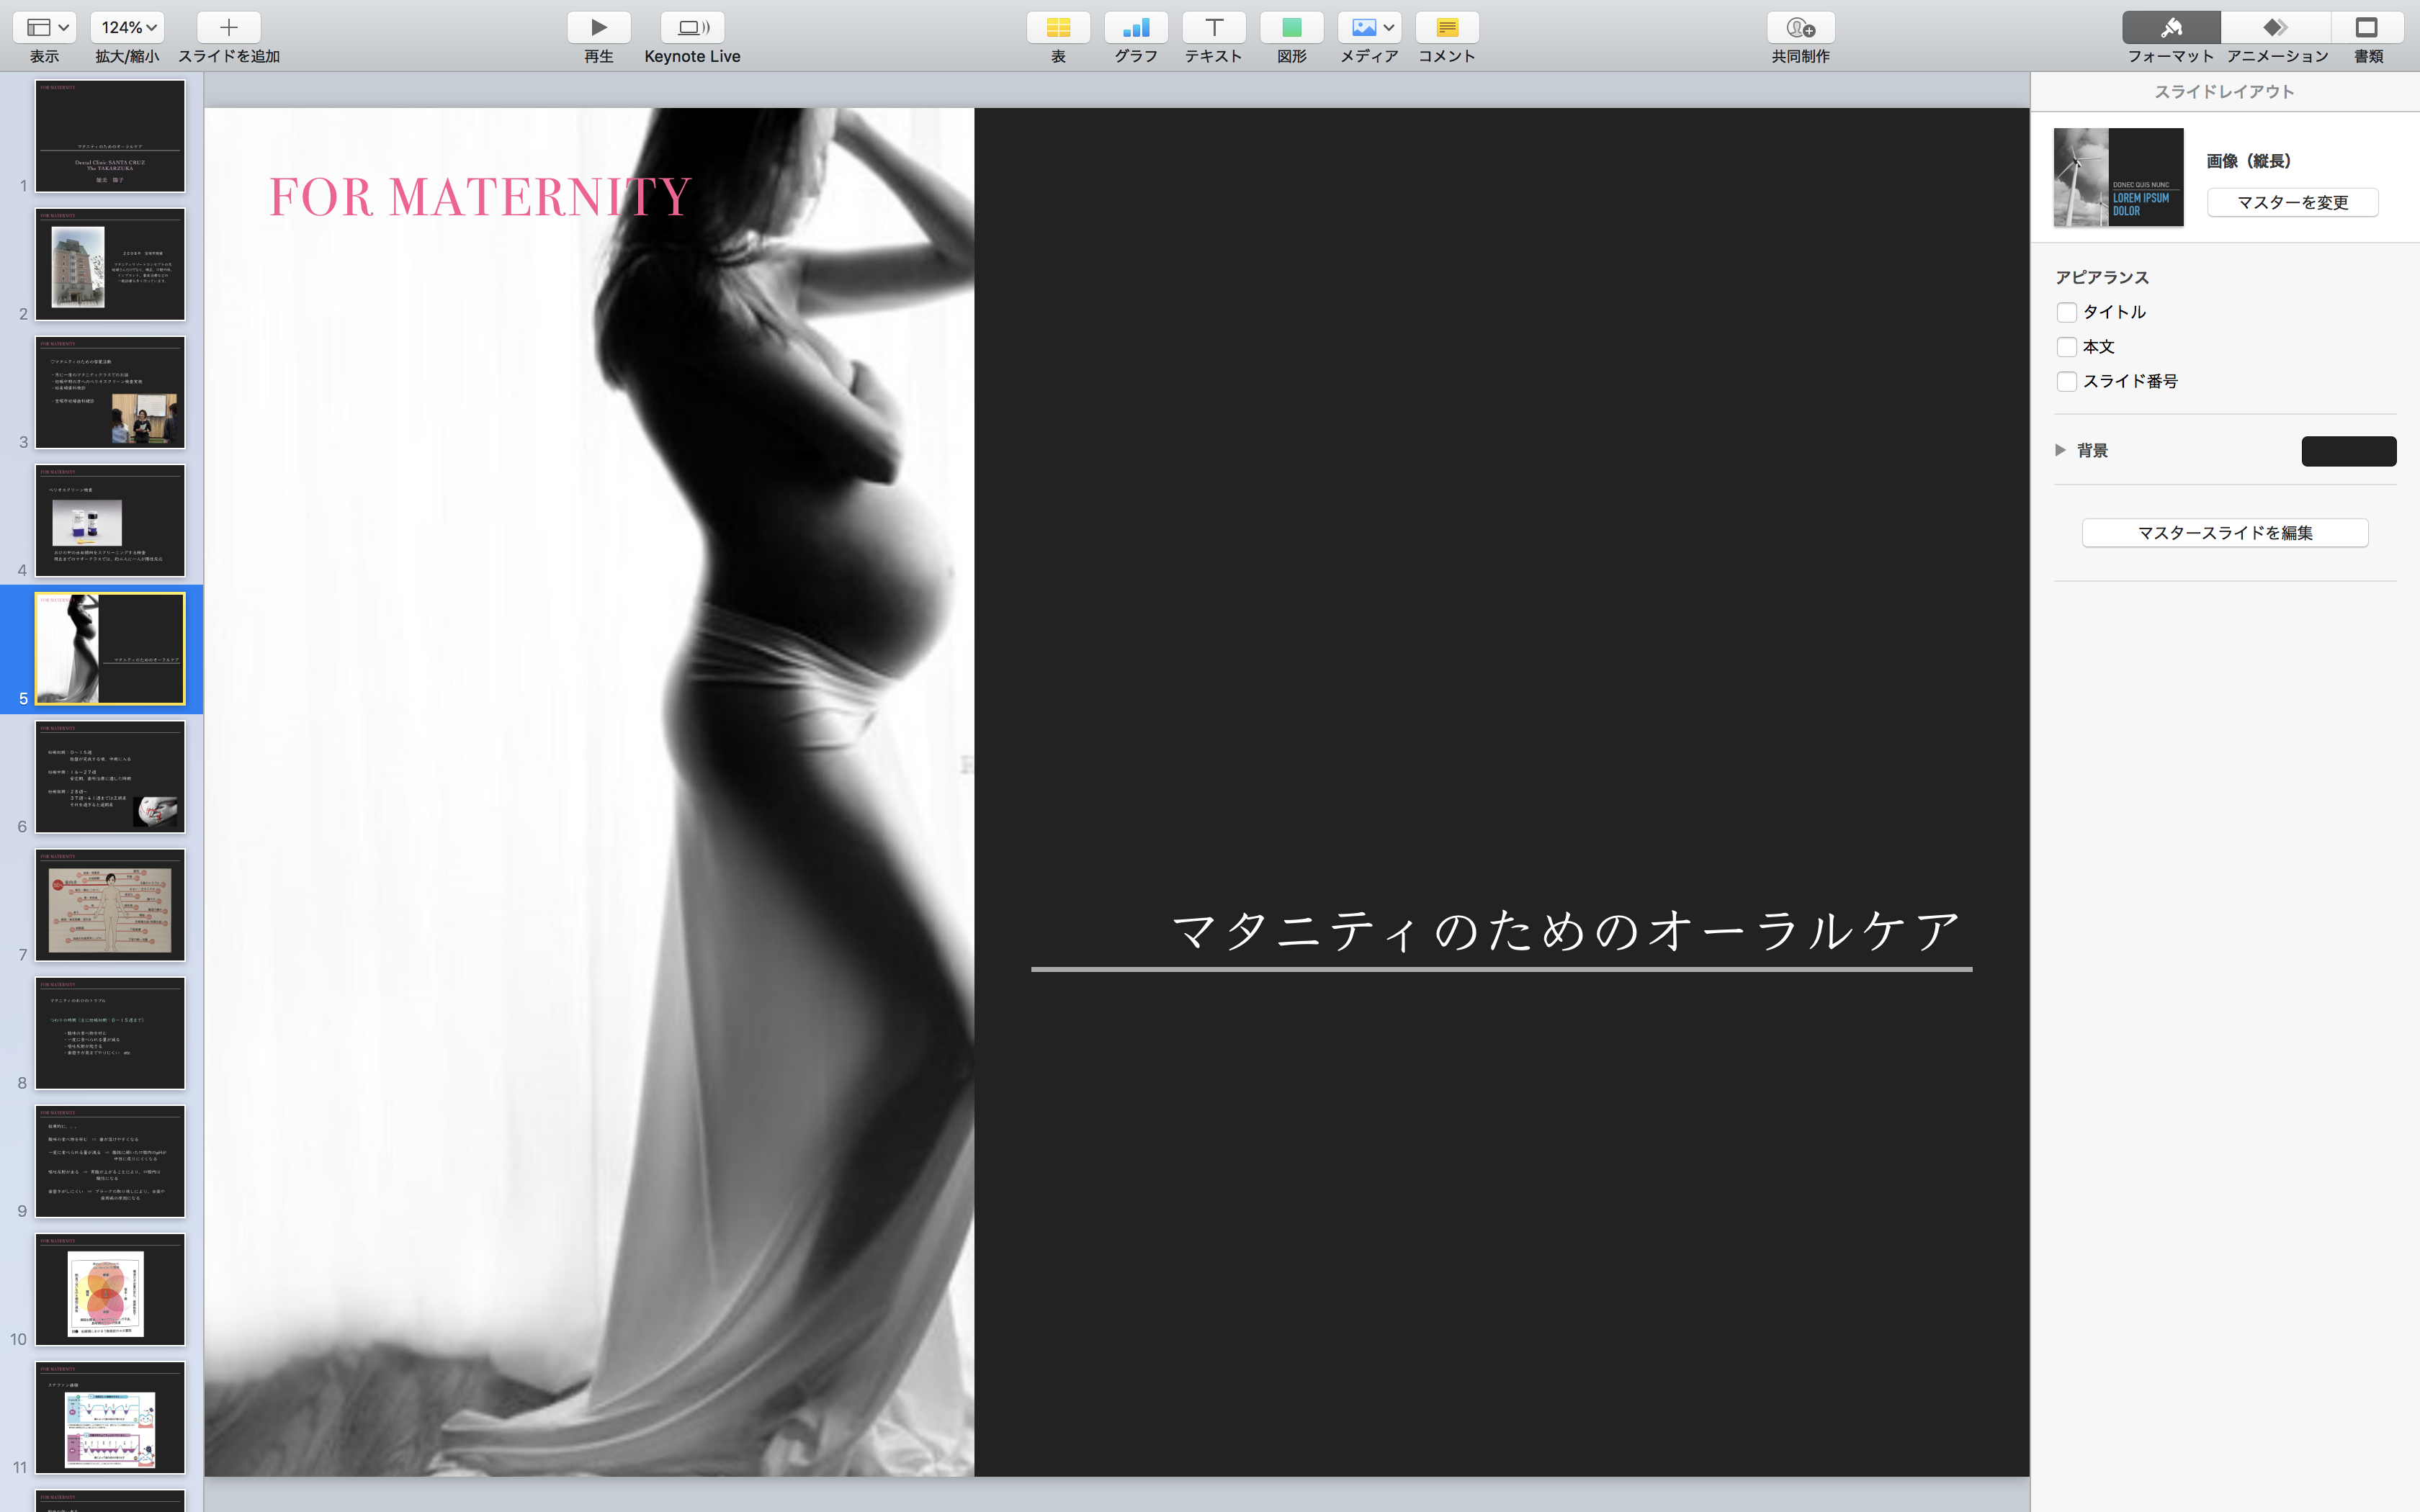The image size is (2420, 1512).
Task: Expand the 背景 disclosure triangle
Action: tap(2061, 450)
